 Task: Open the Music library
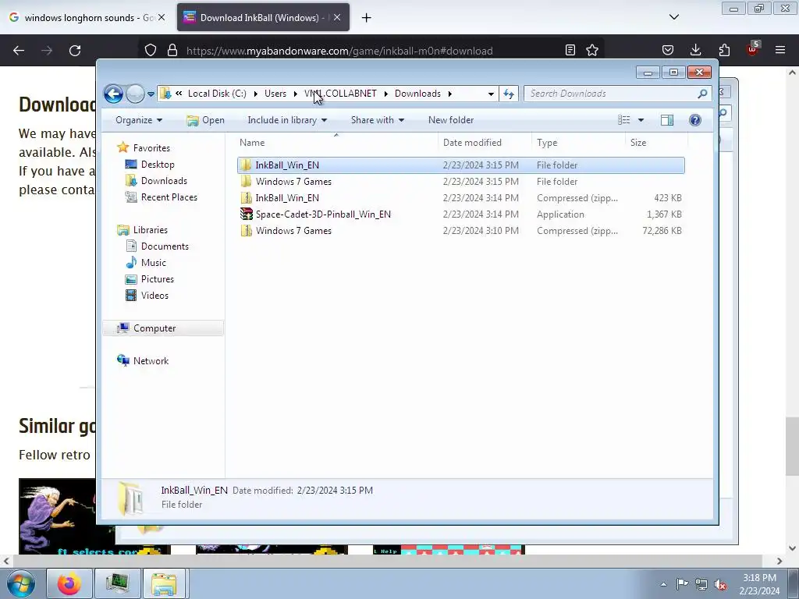[x=154, y=263]
